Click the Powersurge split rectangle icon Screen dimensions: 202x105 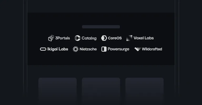pos(104,49)
